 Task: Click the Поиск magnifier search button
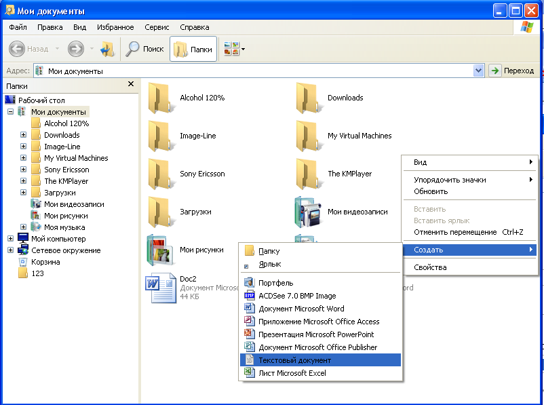tap(144, 49)
